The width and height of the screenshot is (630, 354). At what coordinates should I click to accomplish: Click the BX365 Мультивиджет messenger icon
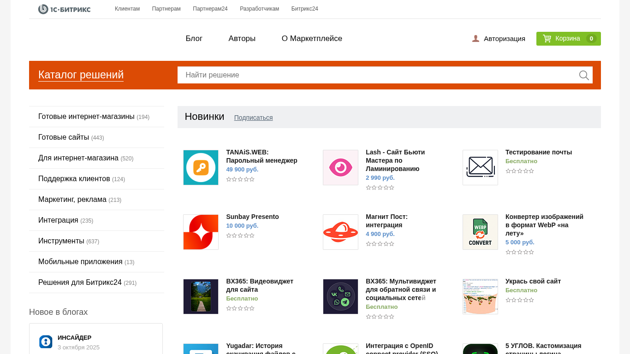click(x=340, y=297)
